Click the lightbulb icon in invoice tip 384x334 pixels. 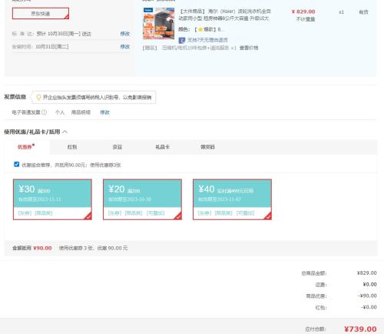tap(38, 97)
